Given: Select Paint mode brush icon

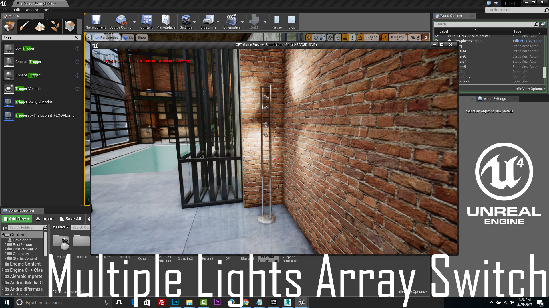Looking at the screenshot, I should click(x=25, y=27).
